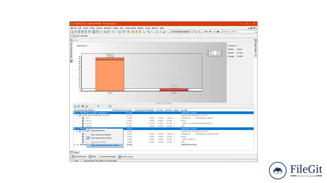Click the green refresh arrows icon in profiler toolbar
The image size is (327, 183).
pyautogui.click(x=75, y=106)
